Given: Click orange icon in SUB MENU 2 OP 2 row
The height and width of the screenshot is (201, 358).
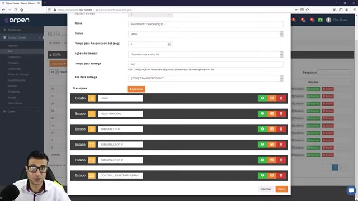Looking at the screenshot, I should (272, 160).
